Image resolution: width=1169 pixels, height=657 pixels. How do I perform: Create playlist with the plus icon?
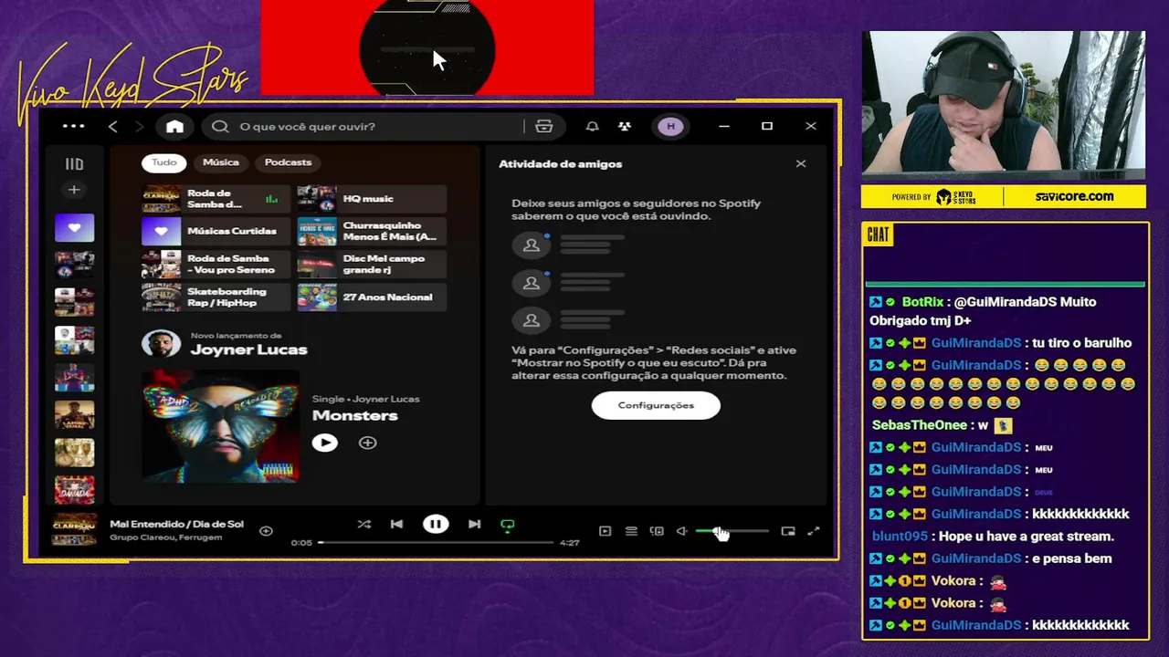(74, 190)
